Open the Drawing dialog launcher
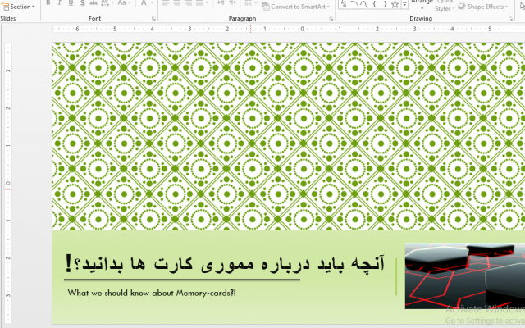The height and width of the screenshot is (328, 525). coord(510,19)
